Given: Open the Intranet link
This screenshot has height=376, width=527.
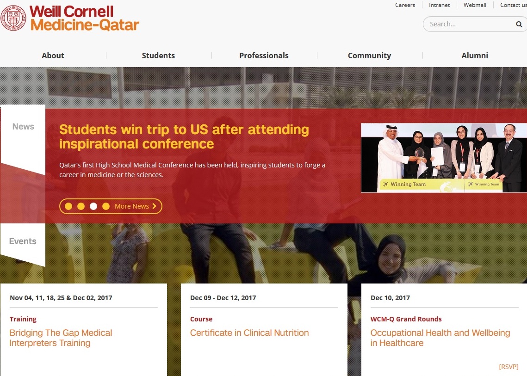Looking at the screenshot, I should tap(439, 5).
